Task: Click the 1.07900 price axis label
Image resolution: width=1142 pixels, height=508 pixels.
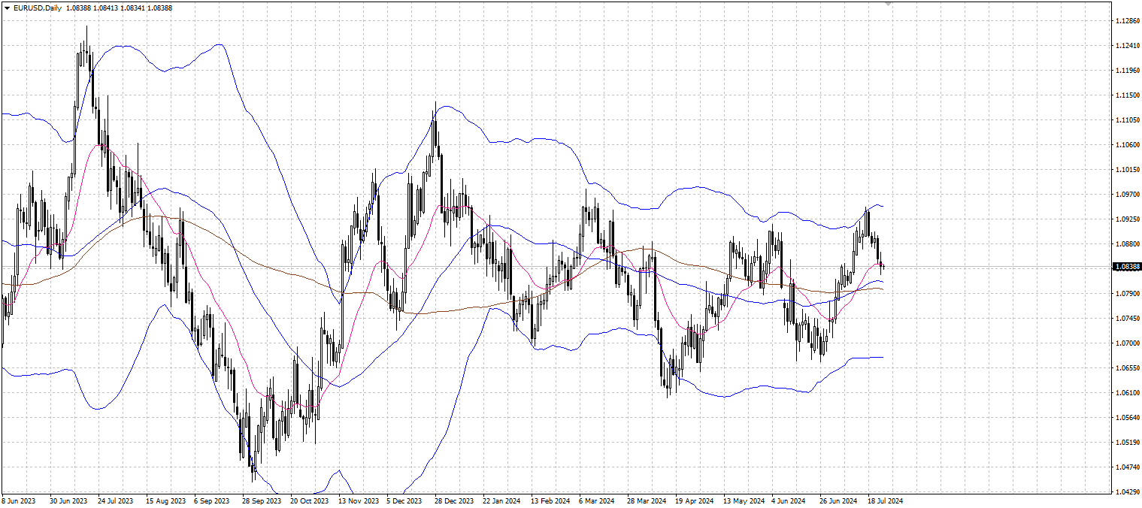Action: [x=1128, y=294]
